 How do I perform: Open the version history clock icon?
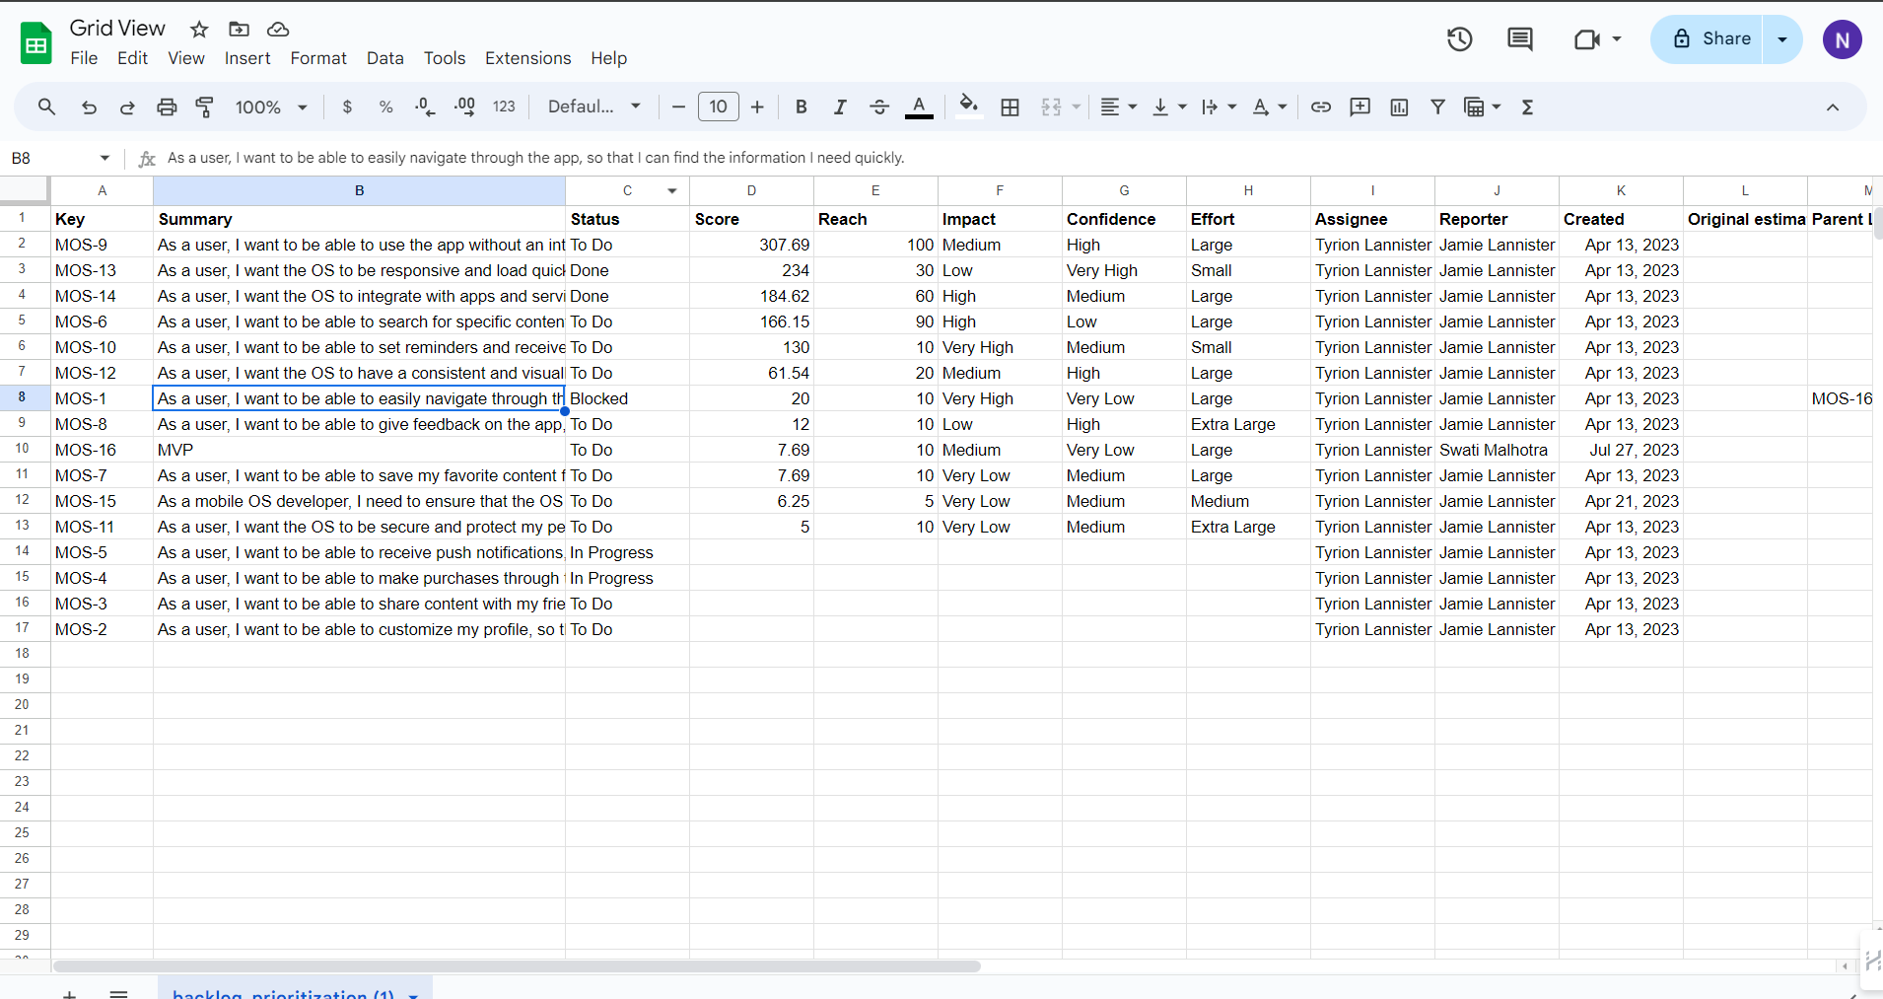click(x=1459, y=39)
